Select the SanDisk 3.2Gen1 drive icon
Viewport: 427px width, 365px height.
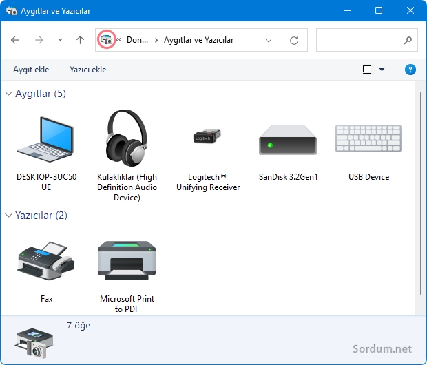coord(288,140)
